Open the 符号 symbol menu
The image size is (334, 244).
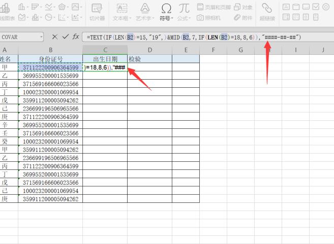[x=166, y=12]
